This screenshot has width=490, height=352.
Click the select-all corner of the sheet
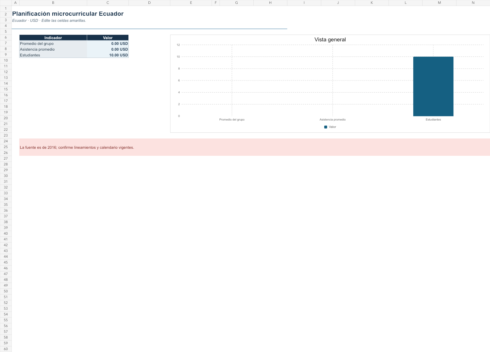tap(6, 3)
